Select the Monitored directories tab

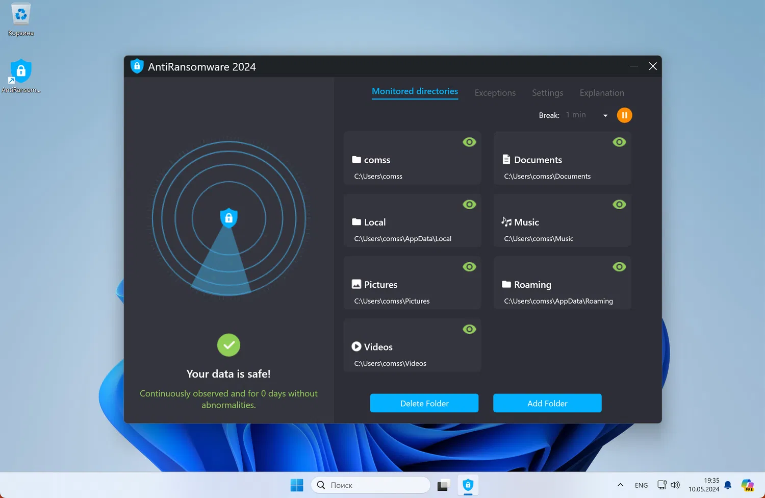415,91
